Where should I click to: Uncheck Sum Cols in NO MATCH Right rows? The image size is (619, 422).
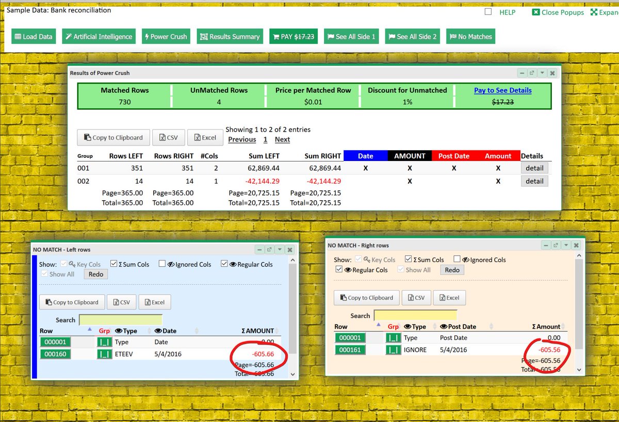(x=409, y=259)
